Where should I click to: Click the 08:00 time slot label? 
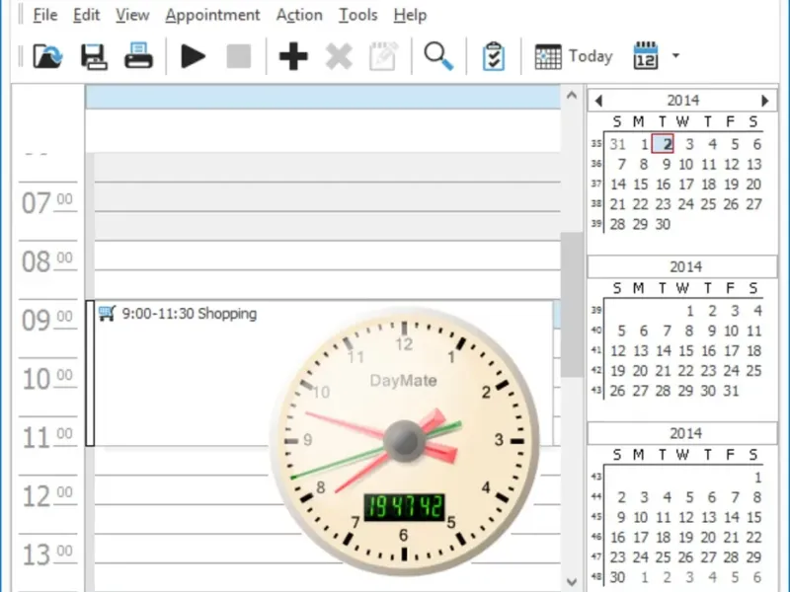coord(47,261)
